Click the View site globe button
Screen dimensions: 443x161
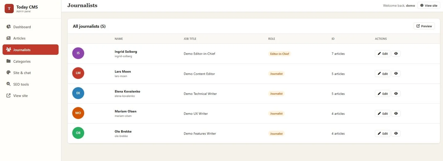[429, 6]
